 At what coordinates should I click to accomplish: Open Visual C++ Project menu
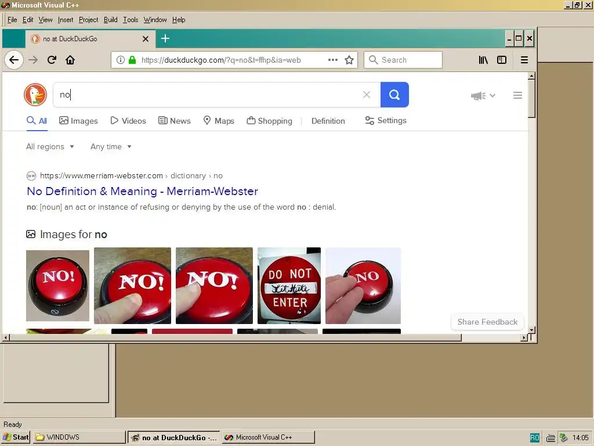pos(88,20)
